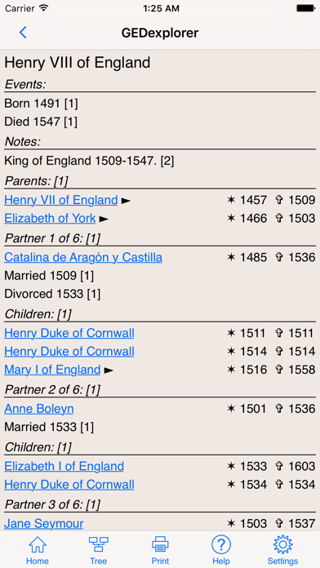The image size is (320, 568).
Task: Open Henry Duke of Cornwall born 1534
Action: pos(69,485)
